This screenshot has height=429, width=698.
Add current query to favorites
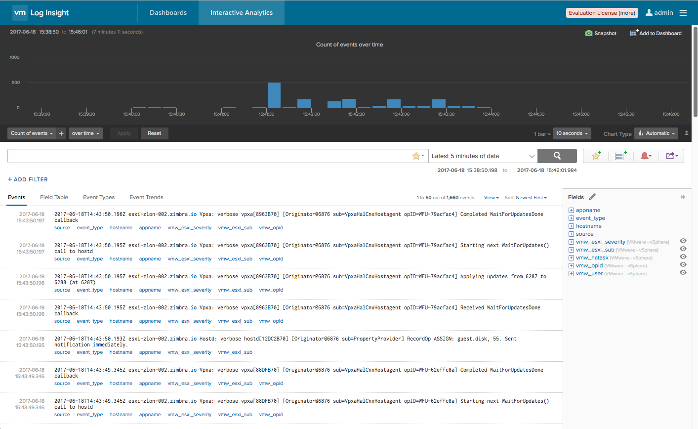596,156
